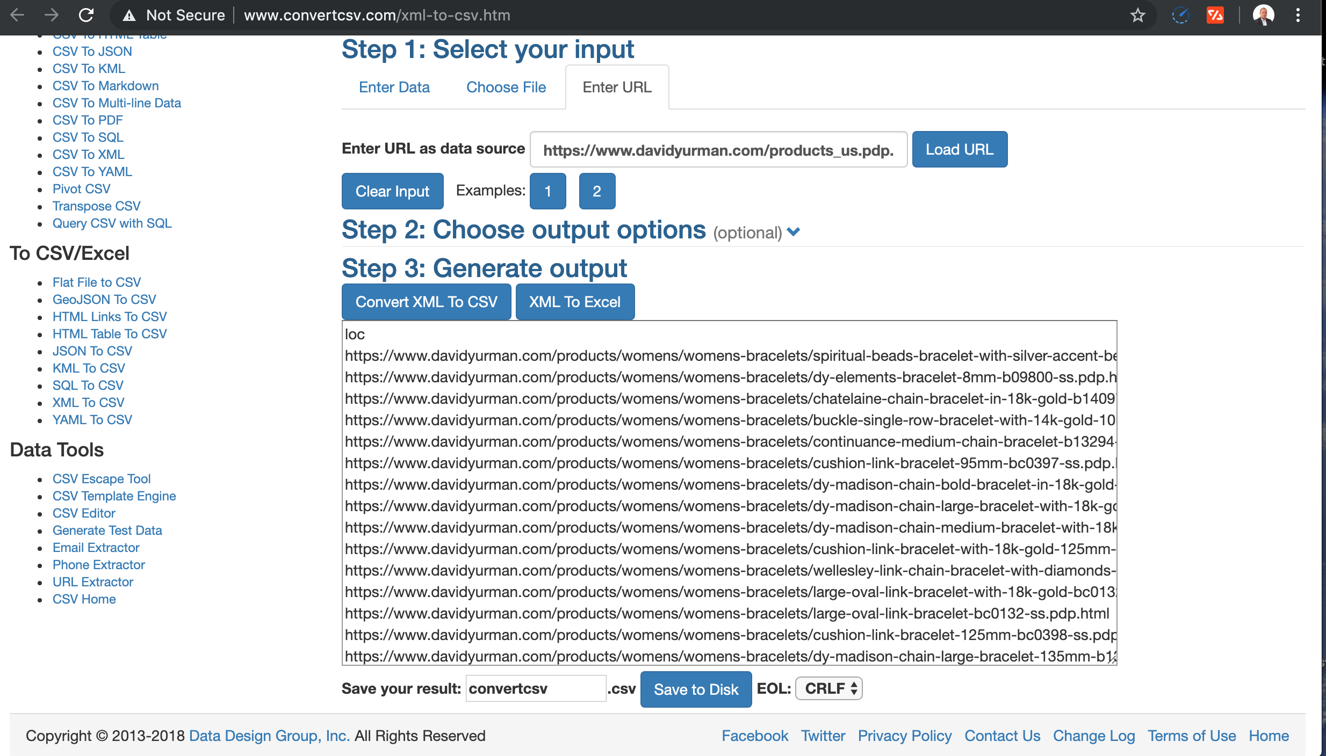Click the Not Secure warning icon
The width and height of the screenshot is (1326, 756).
point(129,16)
